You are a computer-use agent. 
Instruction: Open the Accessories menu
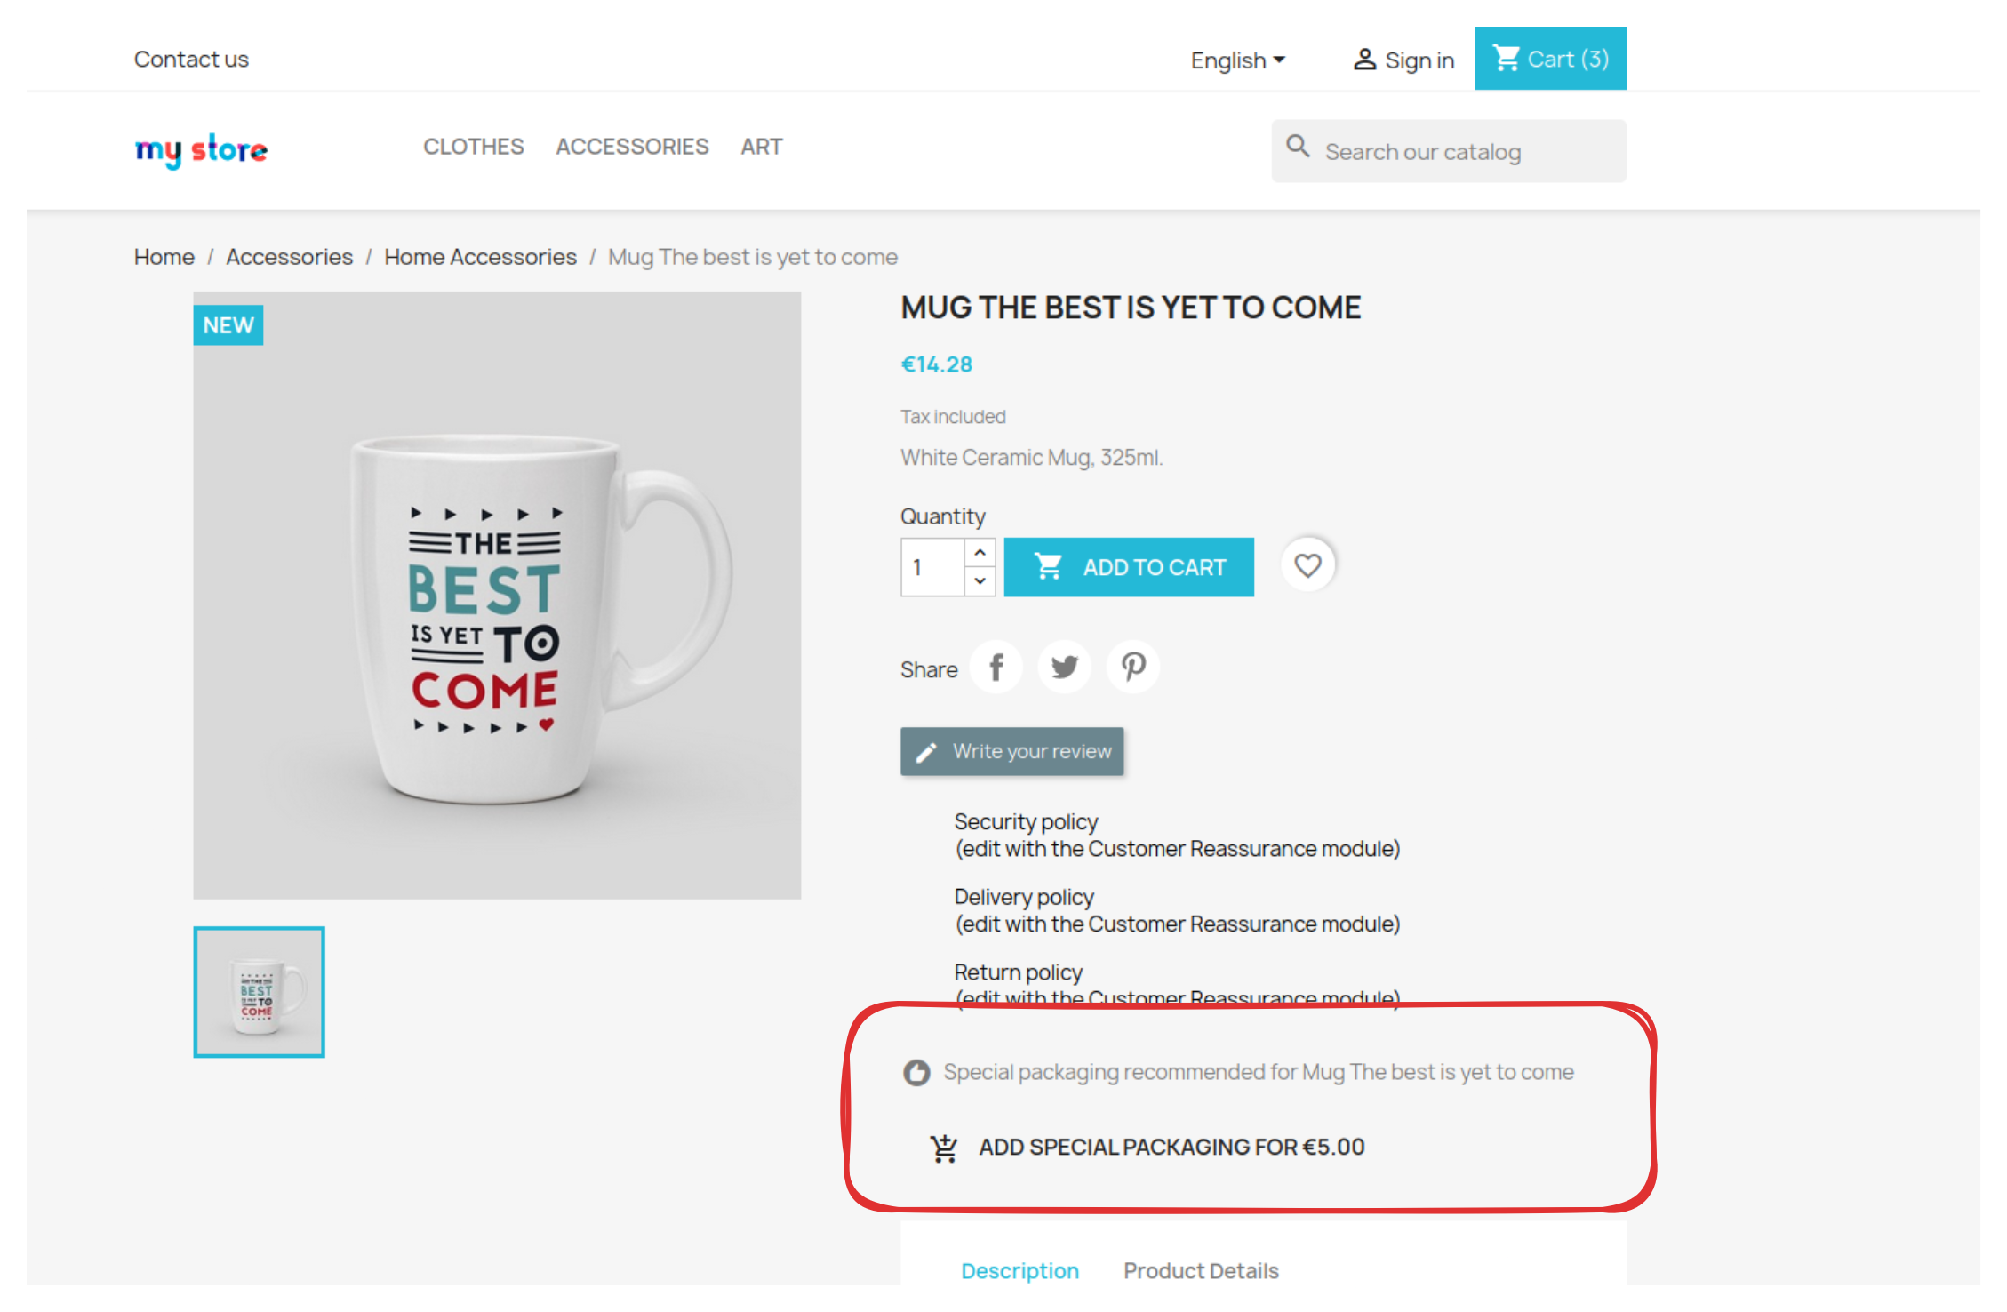632,147
